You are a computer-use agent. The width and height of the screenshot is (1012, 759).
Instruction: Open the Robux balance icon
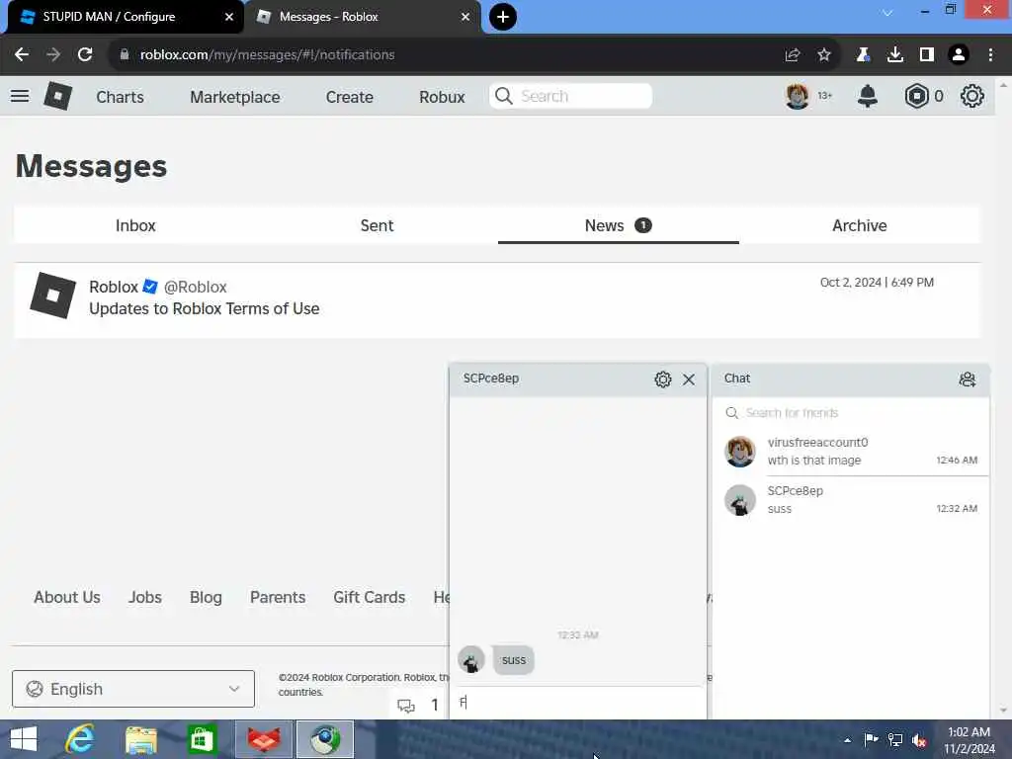(x=916, y=96)
